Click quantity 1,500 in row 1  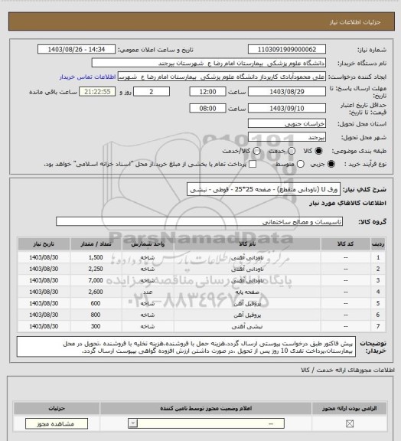point(96,257)
